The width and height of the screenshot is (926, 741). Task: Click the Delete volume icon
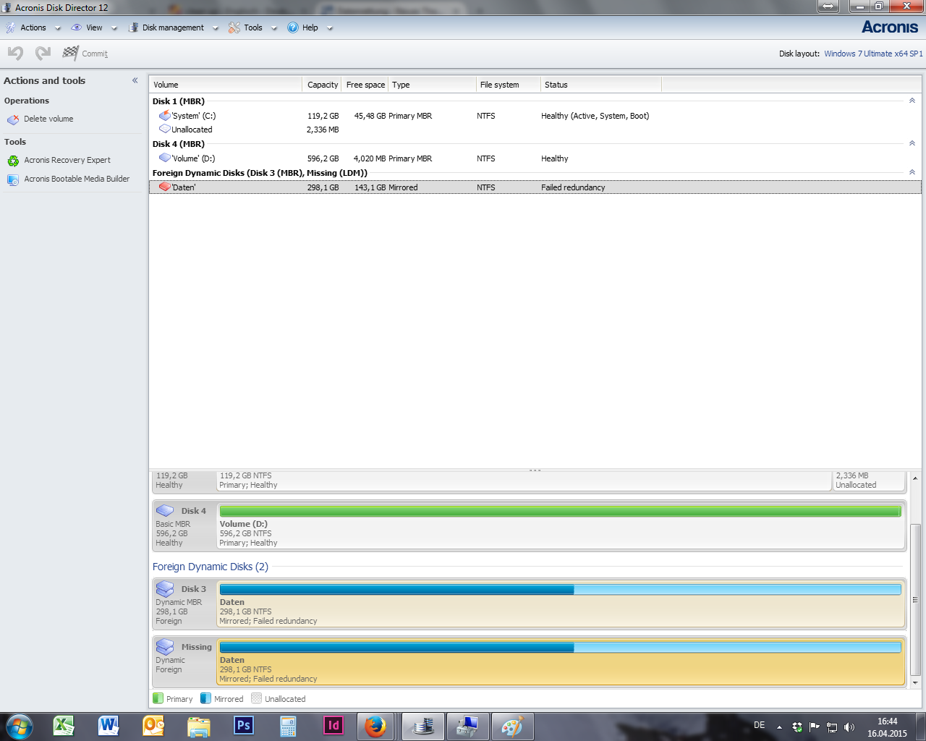click(x=13, y=119)
